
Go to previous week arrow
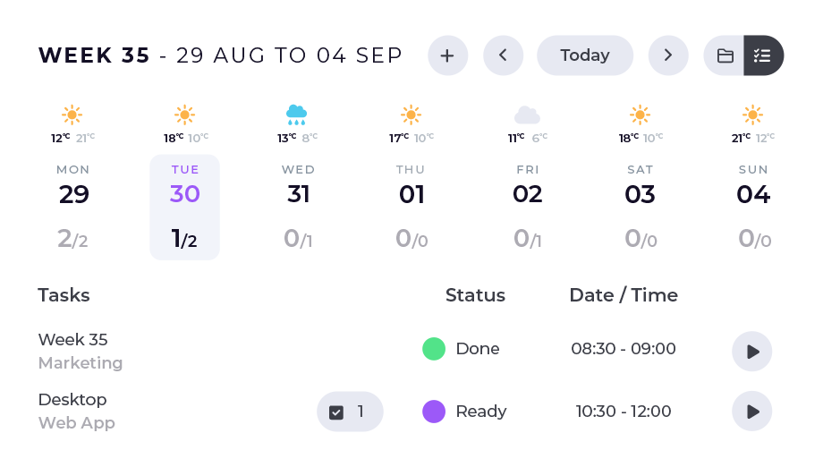click(504, 55)
